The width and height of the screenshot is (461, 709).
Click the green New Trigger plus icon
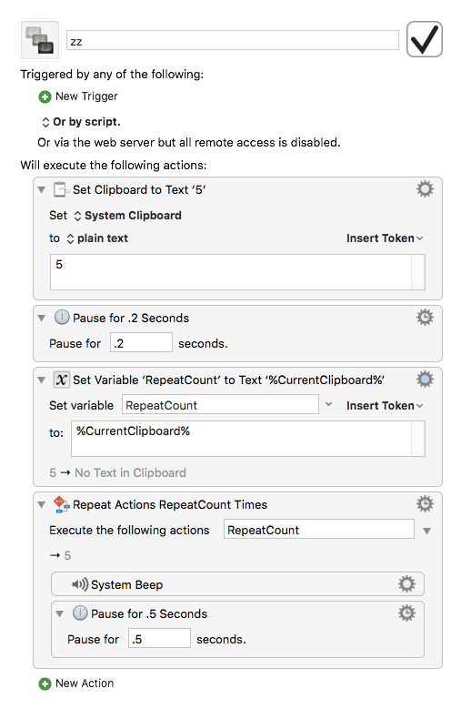pos(45,96)
